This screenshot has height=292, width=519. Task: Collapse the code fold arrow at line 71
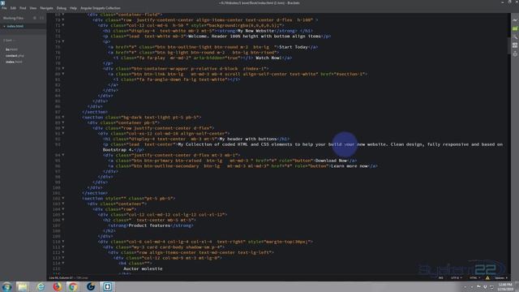coord(63,25)
